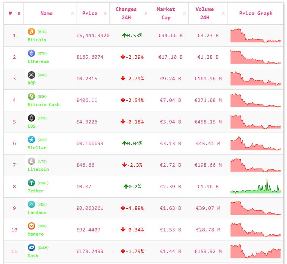Click the Ethereum diamond logo icon

click(31, 53)
